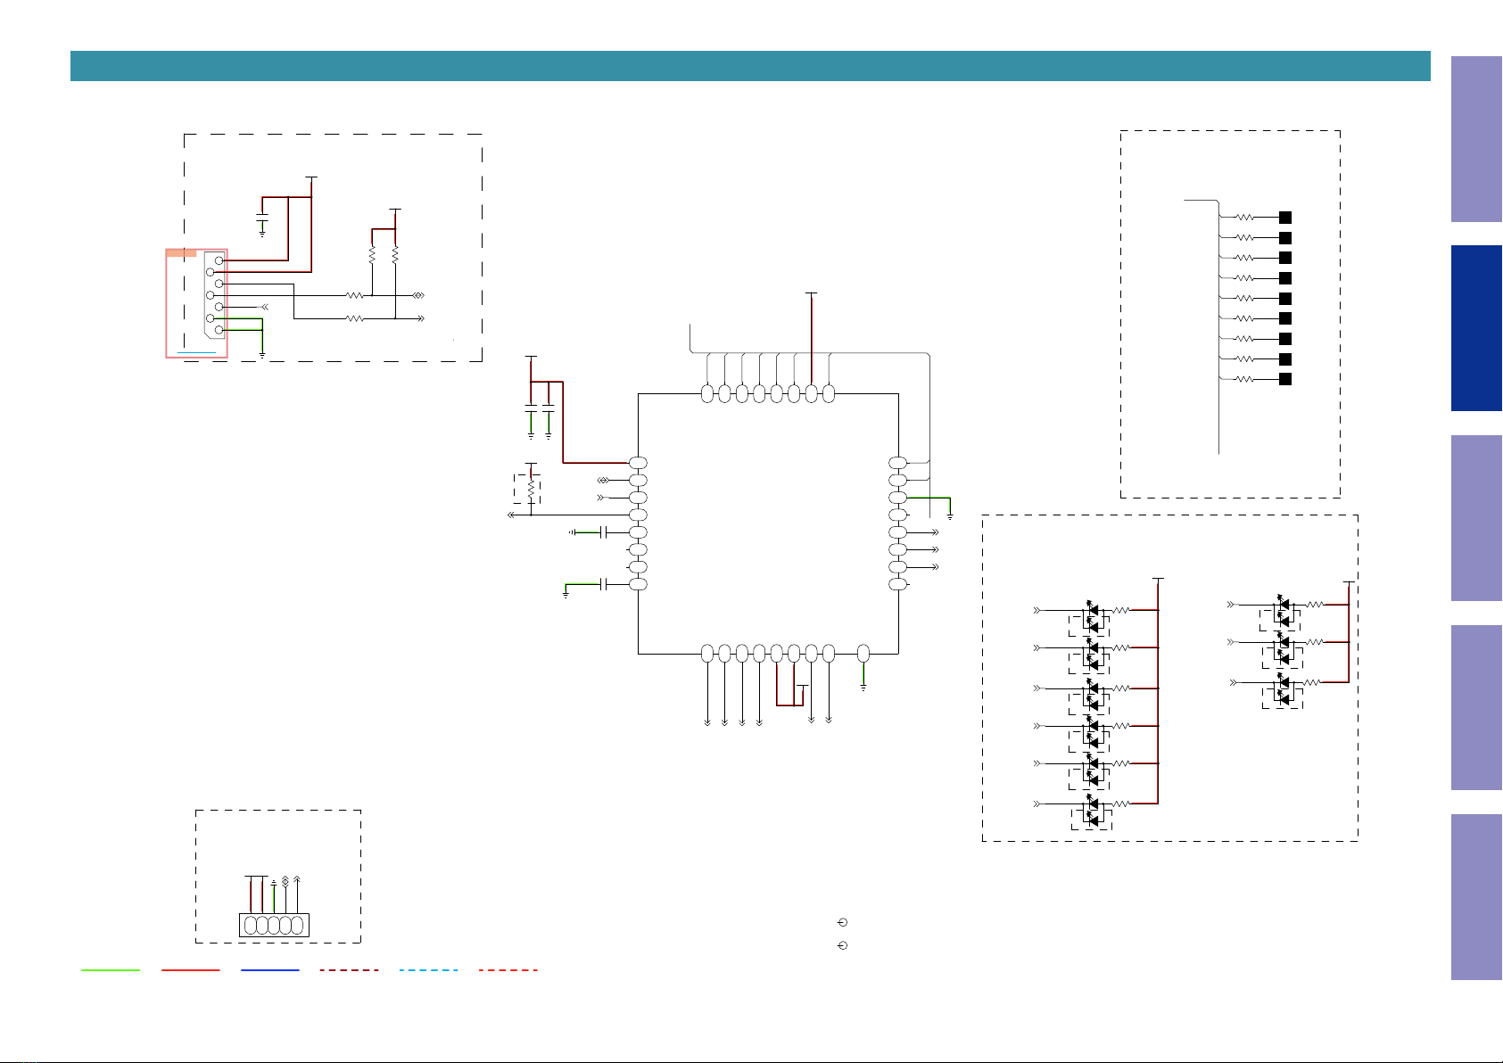Image resolution: width=1503 pixels, height=1063 pixels.
Task: Click the solid blue legend line
Action: point(269,970)
